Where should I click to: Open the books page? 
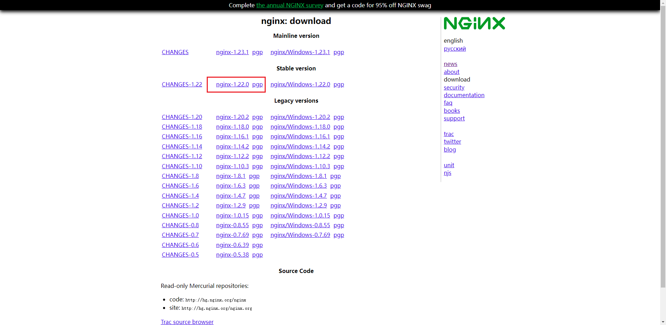click(x=452, y=111)
